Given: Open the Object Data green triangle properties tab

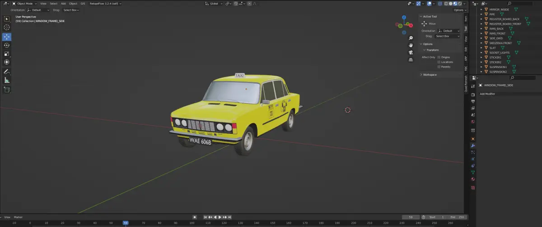Looking at the screenshot, I should click(473, 172).
